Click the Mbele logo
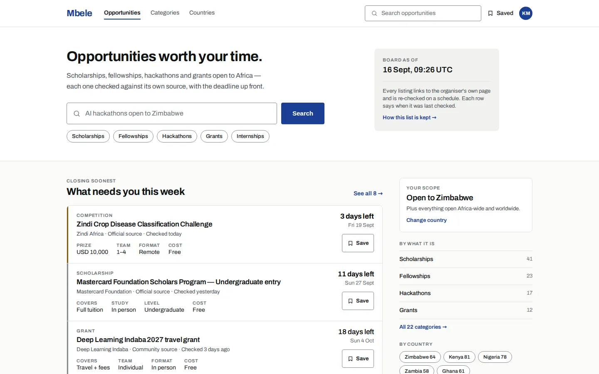This screenshot has height=374, width=599. pyautogui.click(x=79, y=13)
